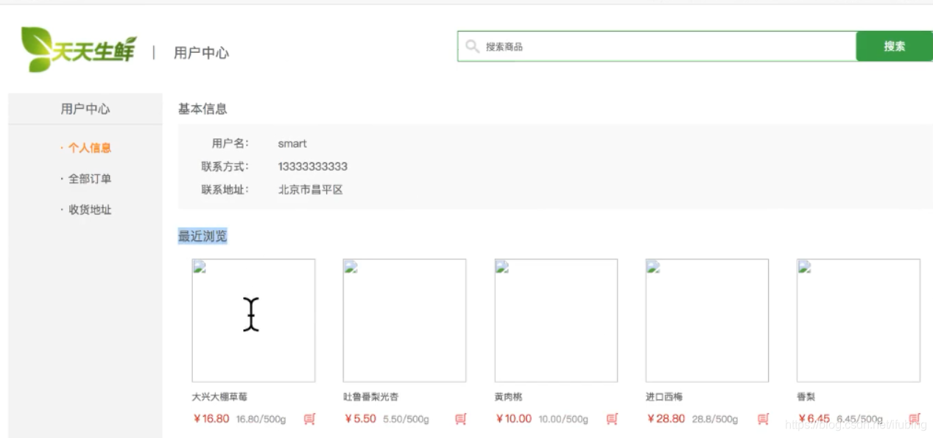Click the 大兴大棚草莓 product name

click(219, 397)
